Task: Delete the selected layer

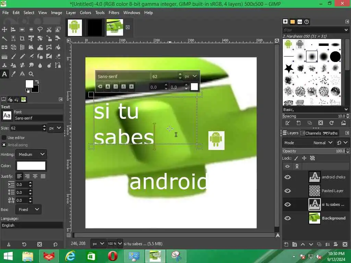Action: (x=345, y=244)
